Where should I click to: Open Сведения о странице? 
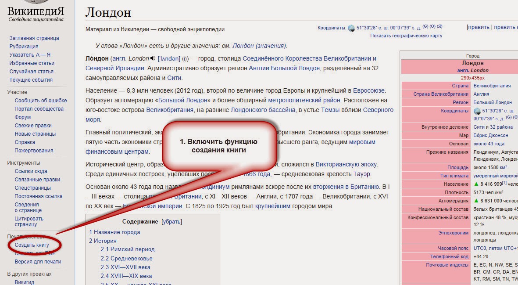[28, 207]
